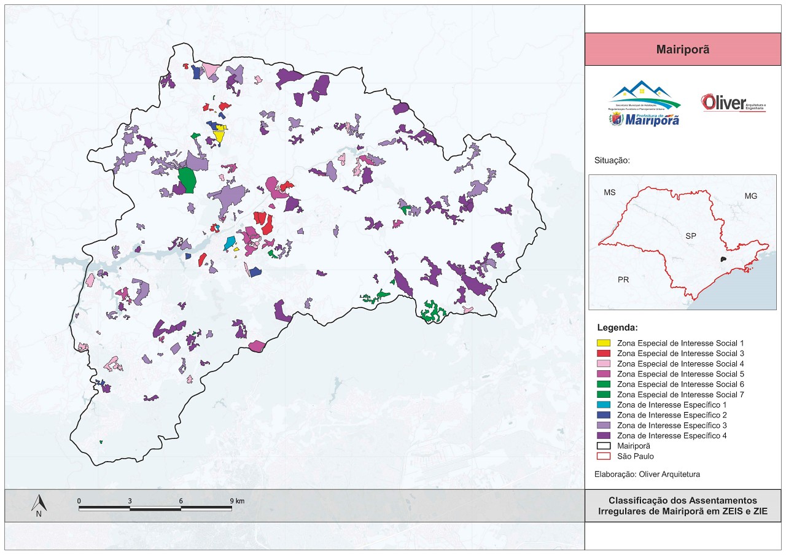Screen dimensions: 786x555
Task: Click the Oliver Arquitetura e Engenharia logo
Action: [734, 103]
